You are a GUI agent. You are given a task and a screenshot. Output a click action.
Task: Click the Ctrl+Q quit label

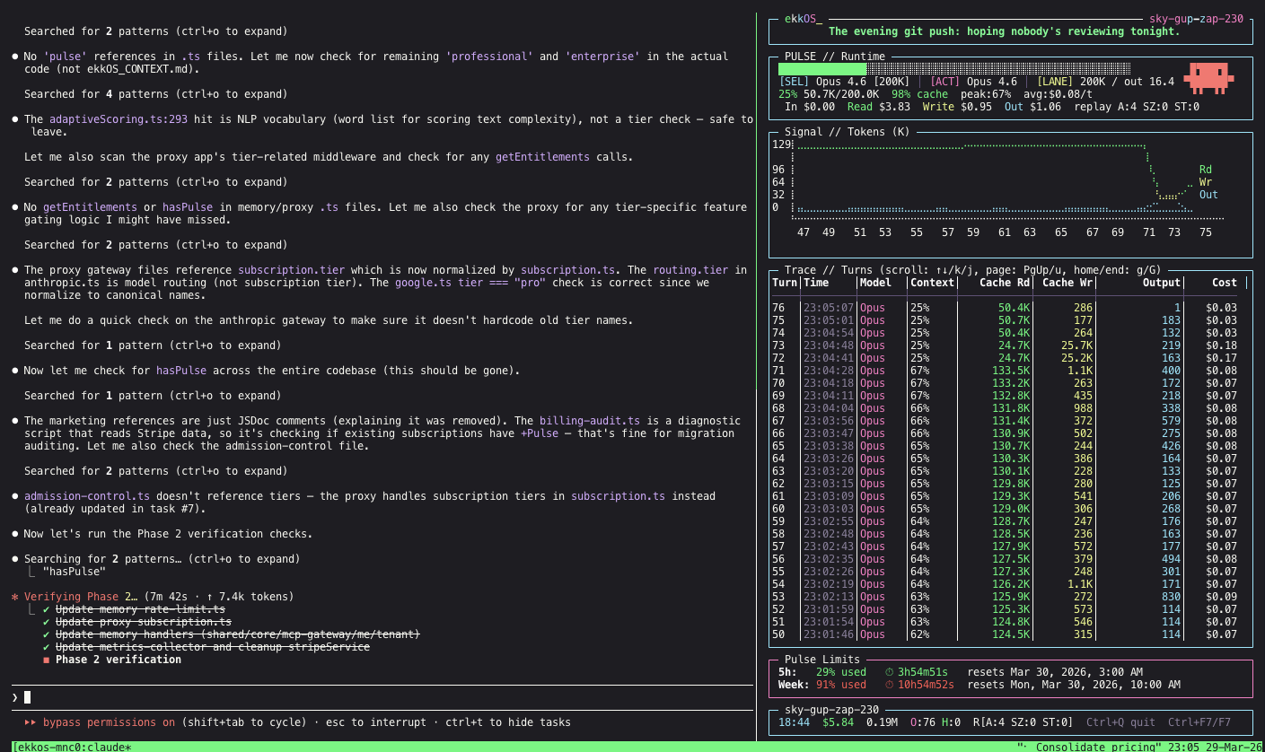coord(1119,722)
